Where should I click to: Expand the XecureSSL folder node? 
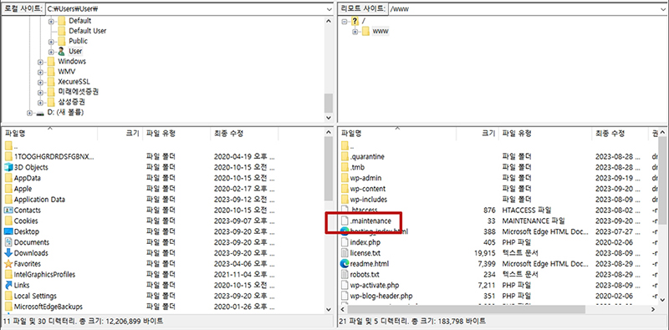tap(40, 82)
